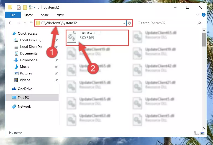Minimize the System32 window
The width and height of the screenshot is (213, 145).
[175, 7]
